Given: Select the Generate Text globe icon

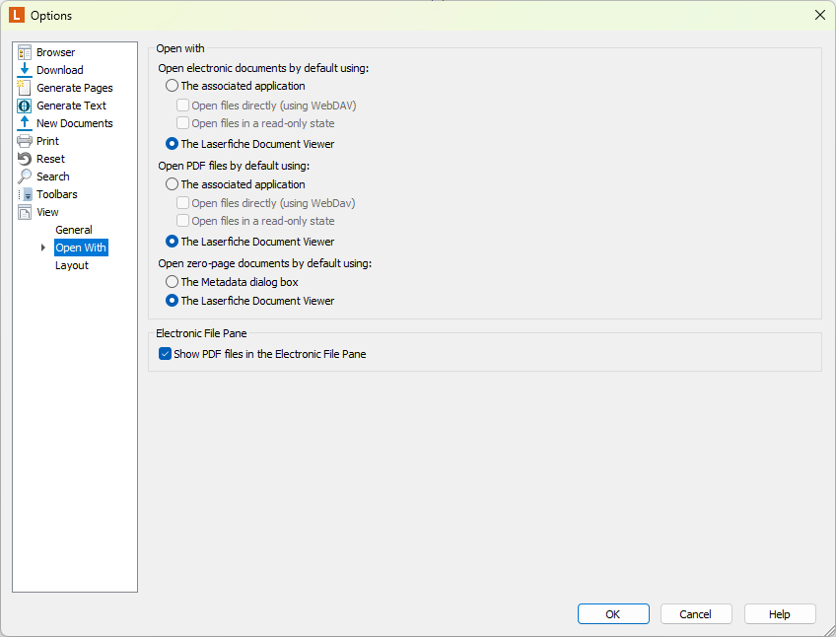Looking at the screenshot, I should click(25, 106).
